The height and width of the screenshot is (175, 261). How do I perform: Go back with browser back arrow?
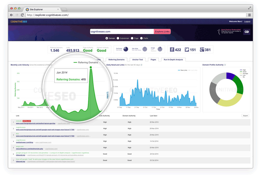pos(11,15)
